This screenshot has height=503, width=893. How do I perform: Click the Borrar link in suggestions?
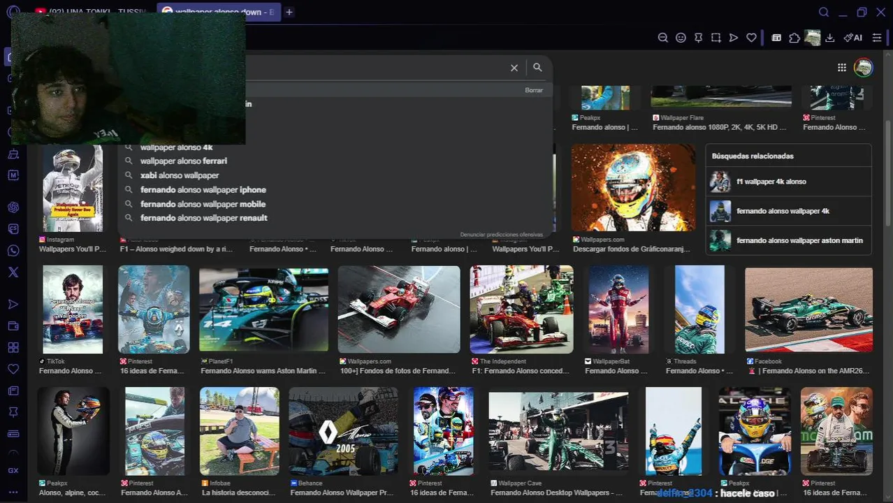pos(534,90)
